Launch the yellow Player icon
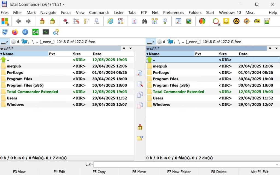This screenshot has height=175, width=280. point(226,21)
